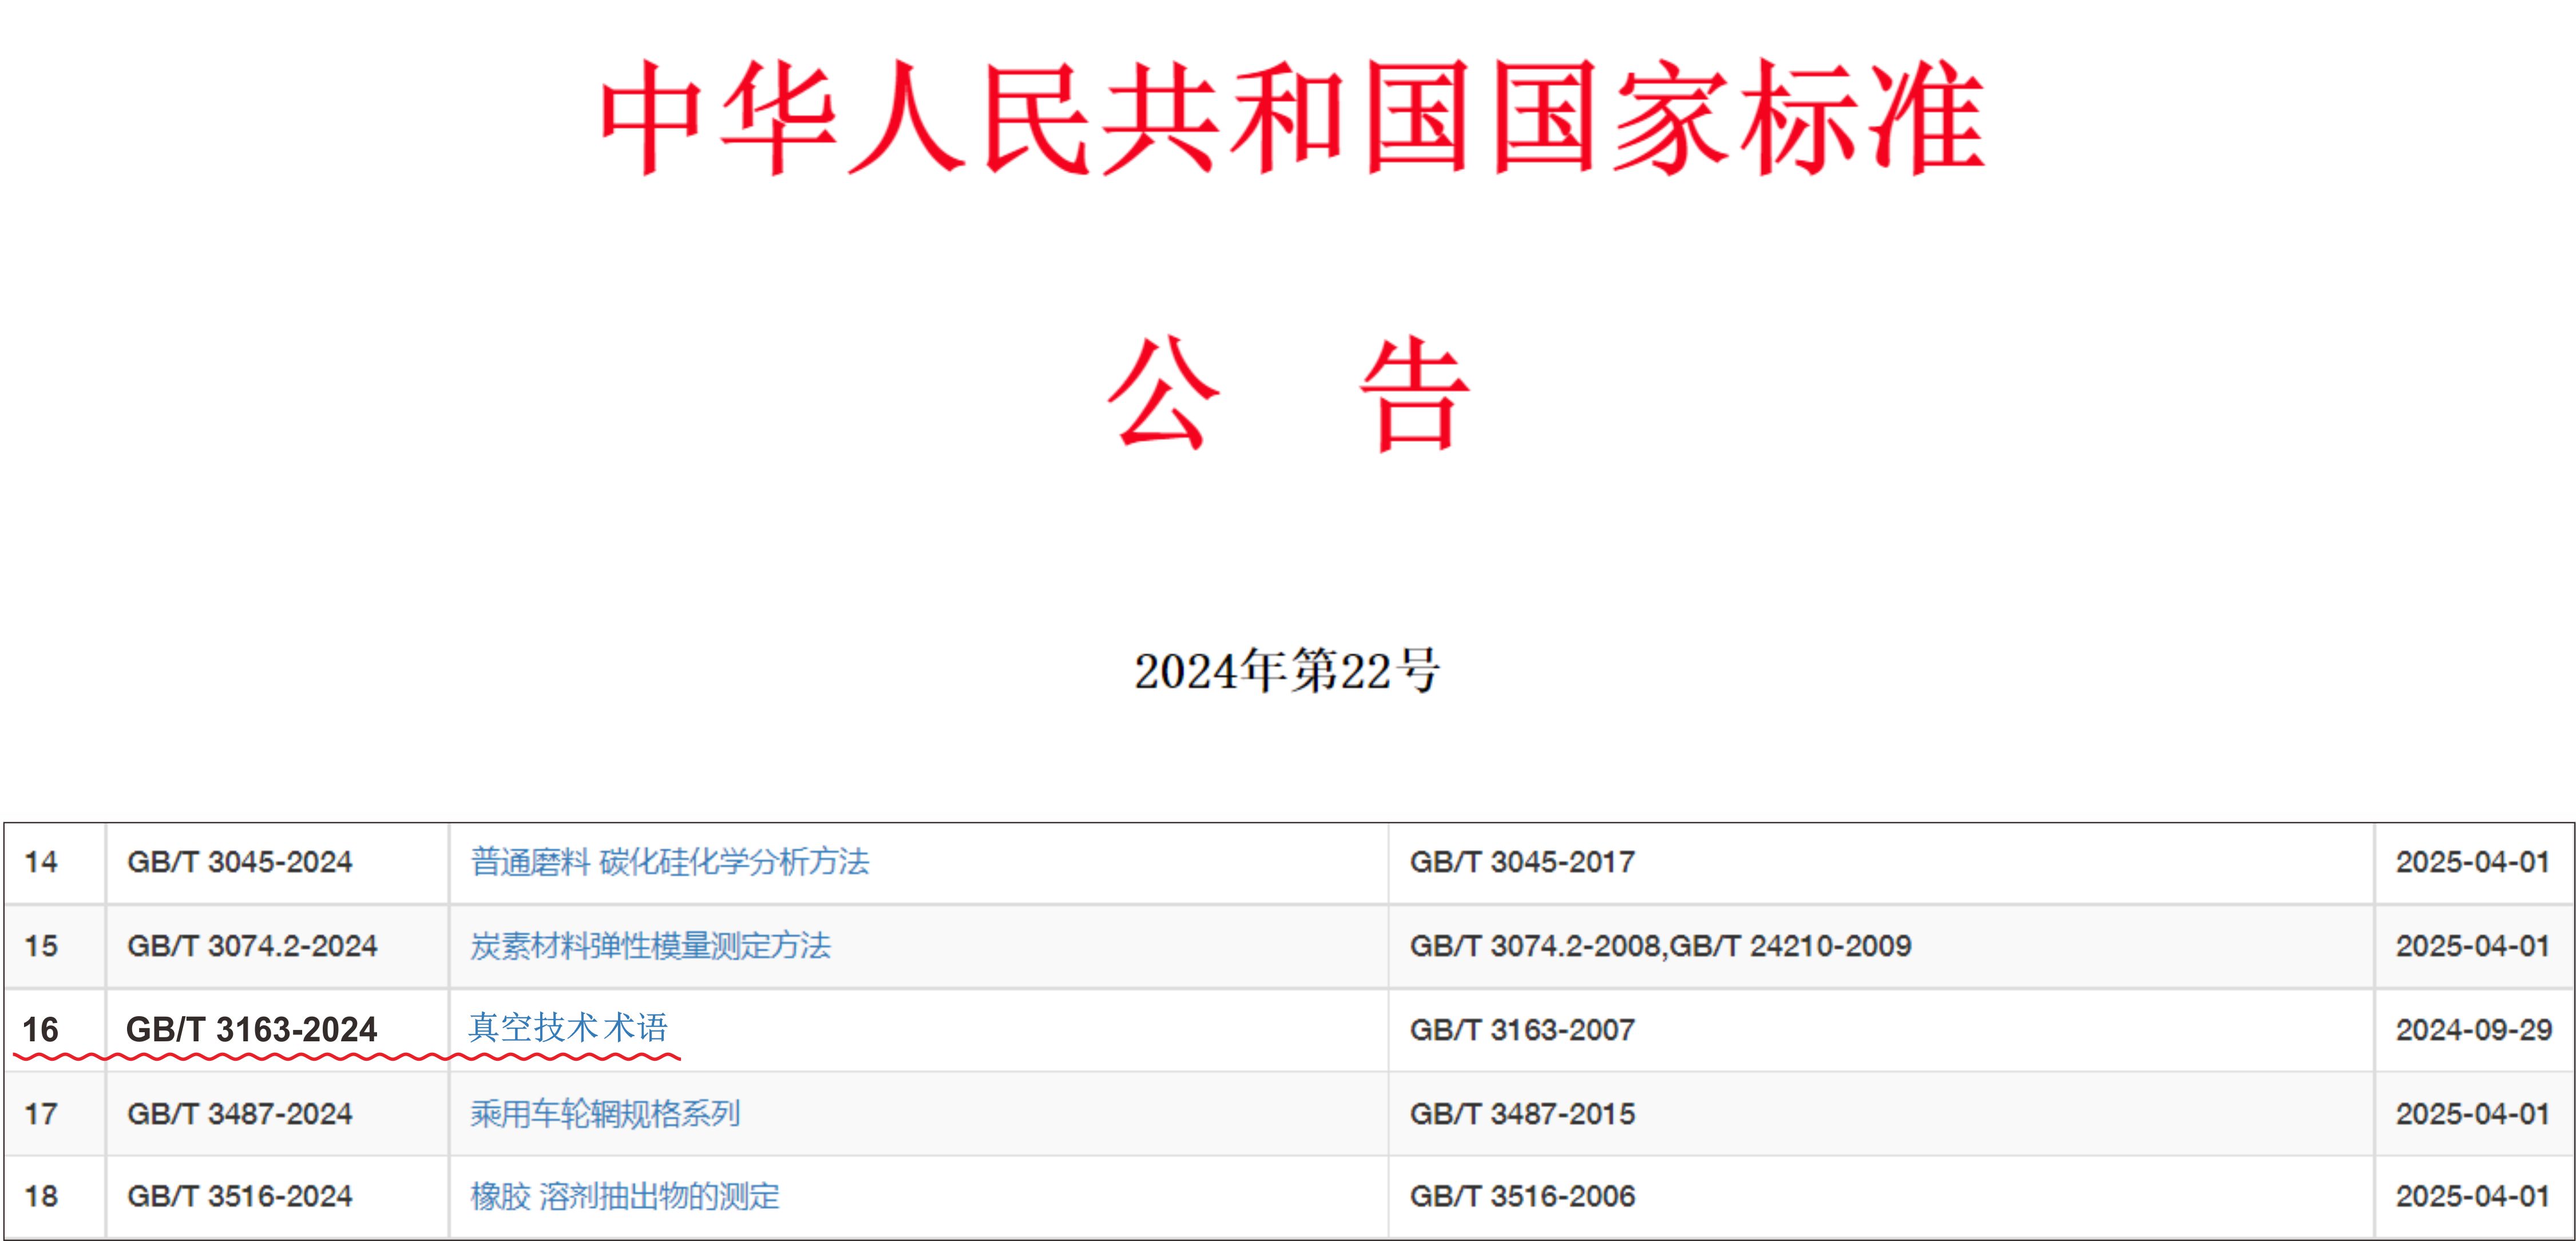
Task: Open the 真空技术 术语 standard link
Action: coord(568,1028)
